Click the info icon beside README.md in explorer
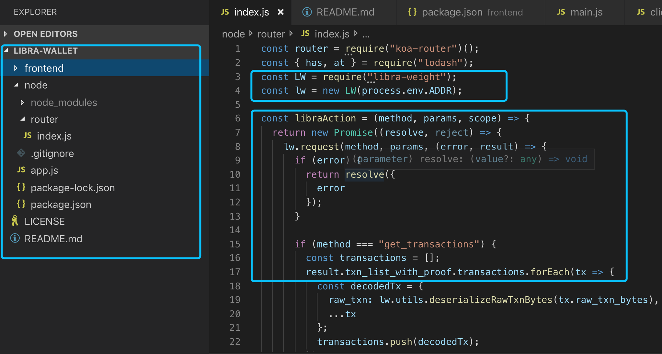 15,238
